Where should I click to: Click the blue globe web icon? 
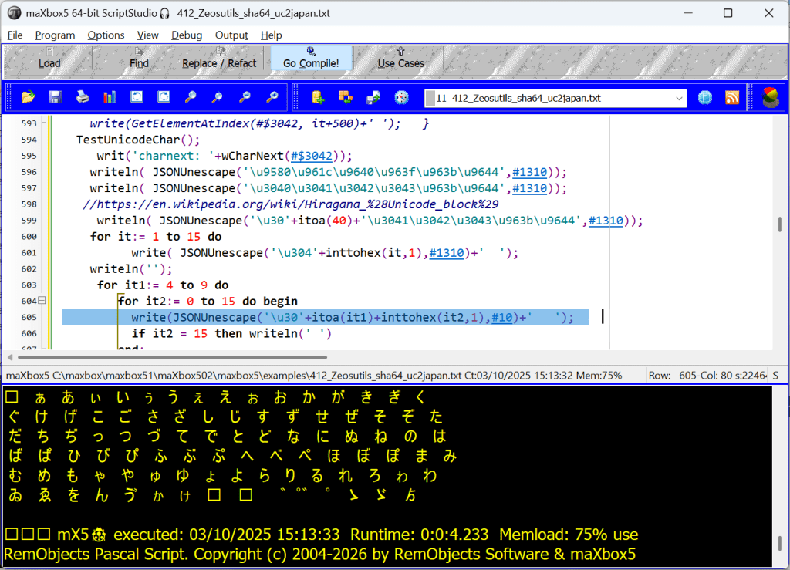(705, 98)
